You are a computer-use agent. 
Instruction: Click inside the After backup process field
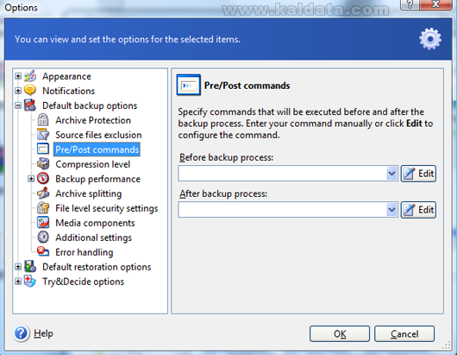(x=283, y=210)
